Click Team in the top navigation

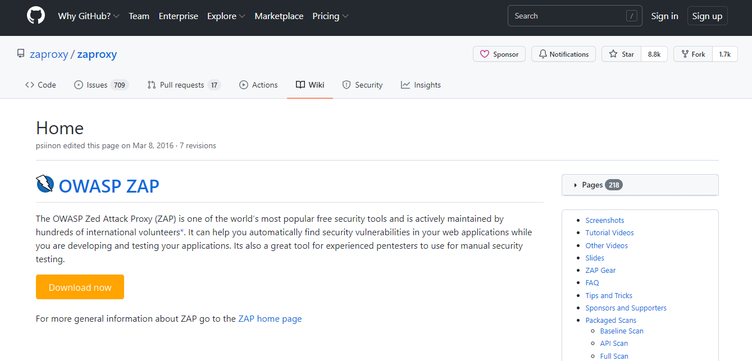point(139,16)
